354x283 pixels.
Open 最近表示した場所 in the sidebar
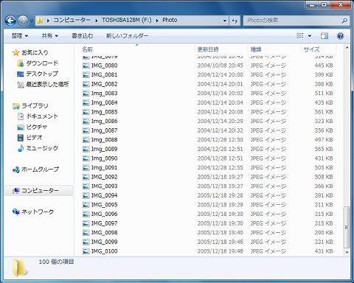pyautogui.click(x=47, y=85)
